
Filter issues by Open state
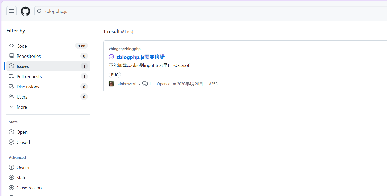click(x=48, y=132)
